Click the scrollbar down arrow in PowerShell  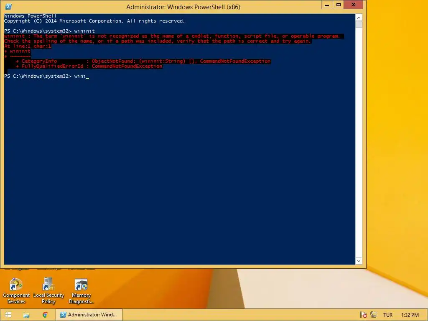tap(359, 261)
